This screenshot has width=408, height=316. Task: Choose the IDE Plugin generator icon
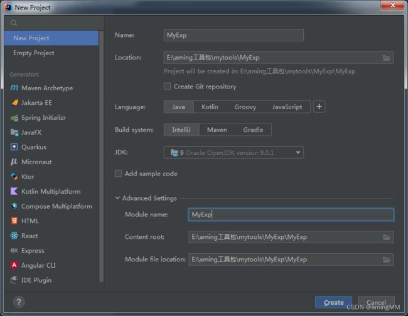[x=14, y=280]
